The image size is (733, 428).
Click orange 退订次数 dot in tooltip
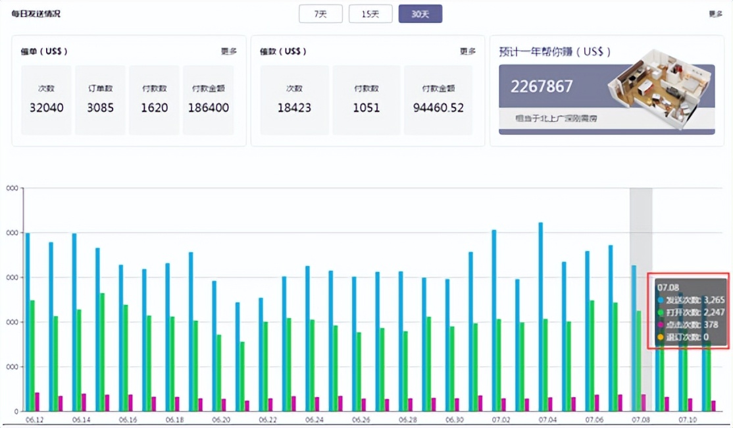point(661,338)
